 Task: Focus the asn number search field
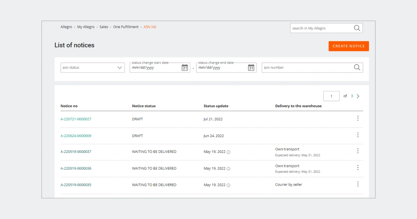pos(306,68)
